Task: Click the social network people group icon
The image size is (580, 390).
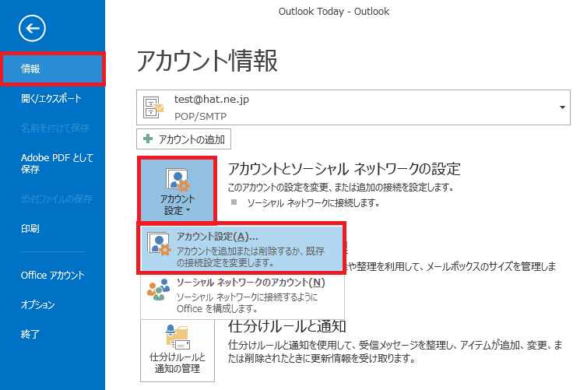Action: pos(158,290)
